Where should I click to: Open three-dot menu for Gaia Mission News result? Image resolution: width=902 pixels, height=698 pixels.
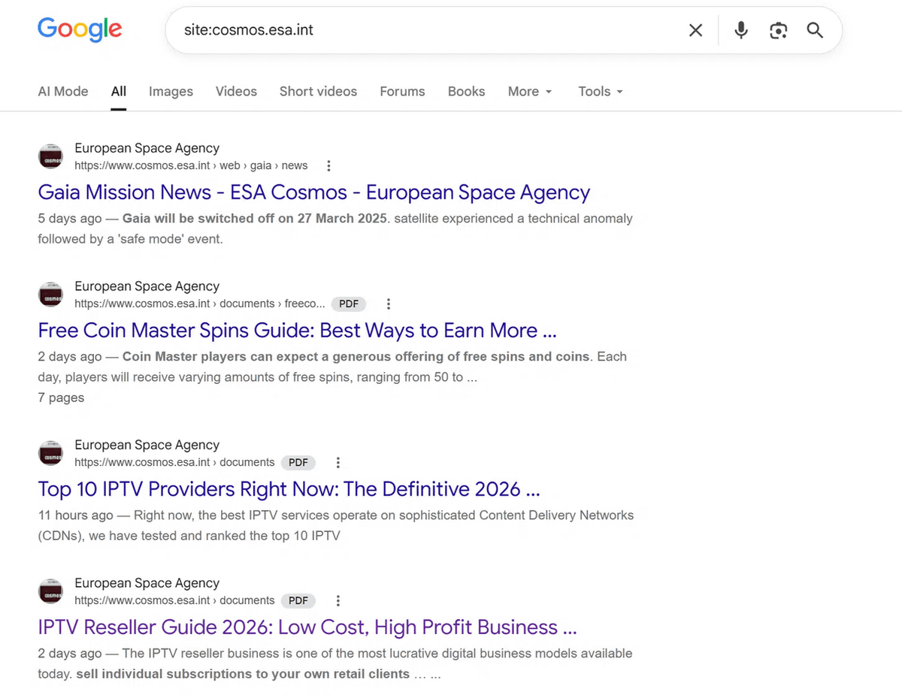328,166
